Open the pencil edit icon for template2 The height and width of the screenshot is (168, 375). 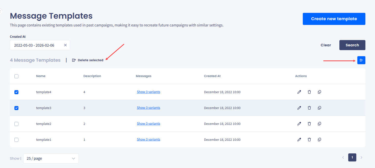coord(299,124)
